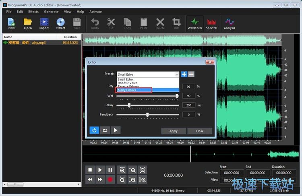Click horizontal zoom in icon
The image size is (302, 196).
122,170
